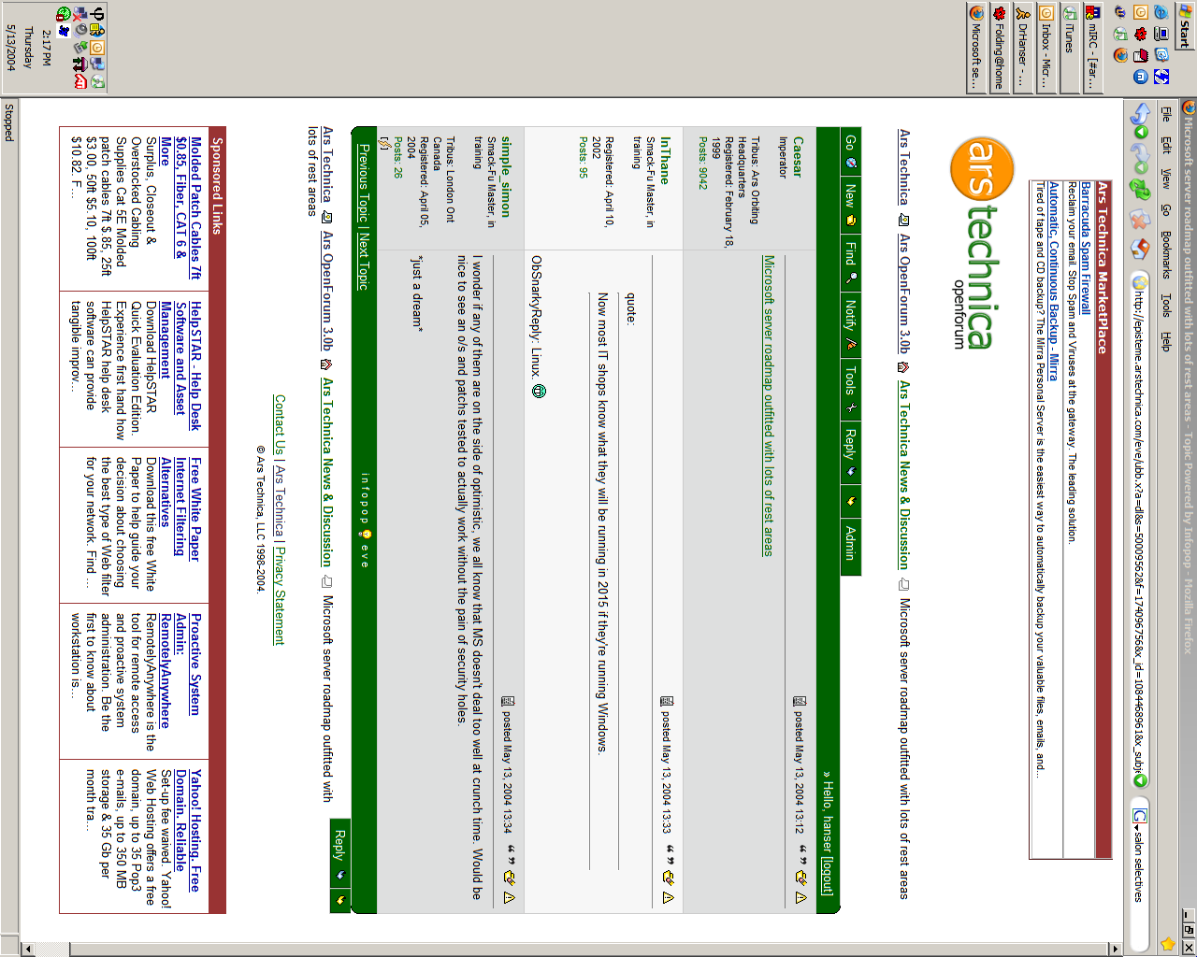Click red Folding@home Quick Launch icon

click(1140, 34)
